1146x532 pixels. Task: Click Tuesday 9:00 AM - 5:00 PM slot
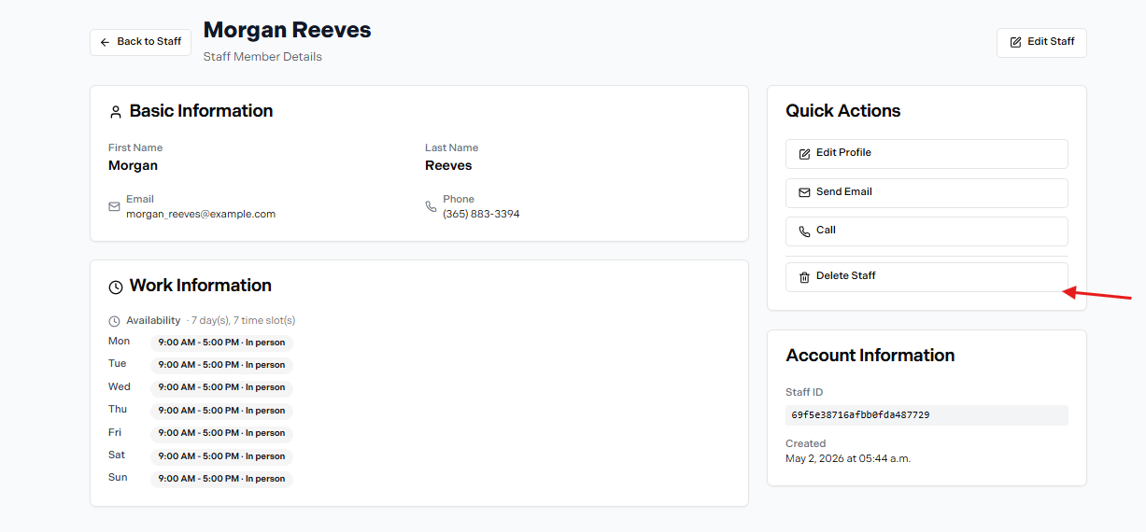[x=221, y=365]
